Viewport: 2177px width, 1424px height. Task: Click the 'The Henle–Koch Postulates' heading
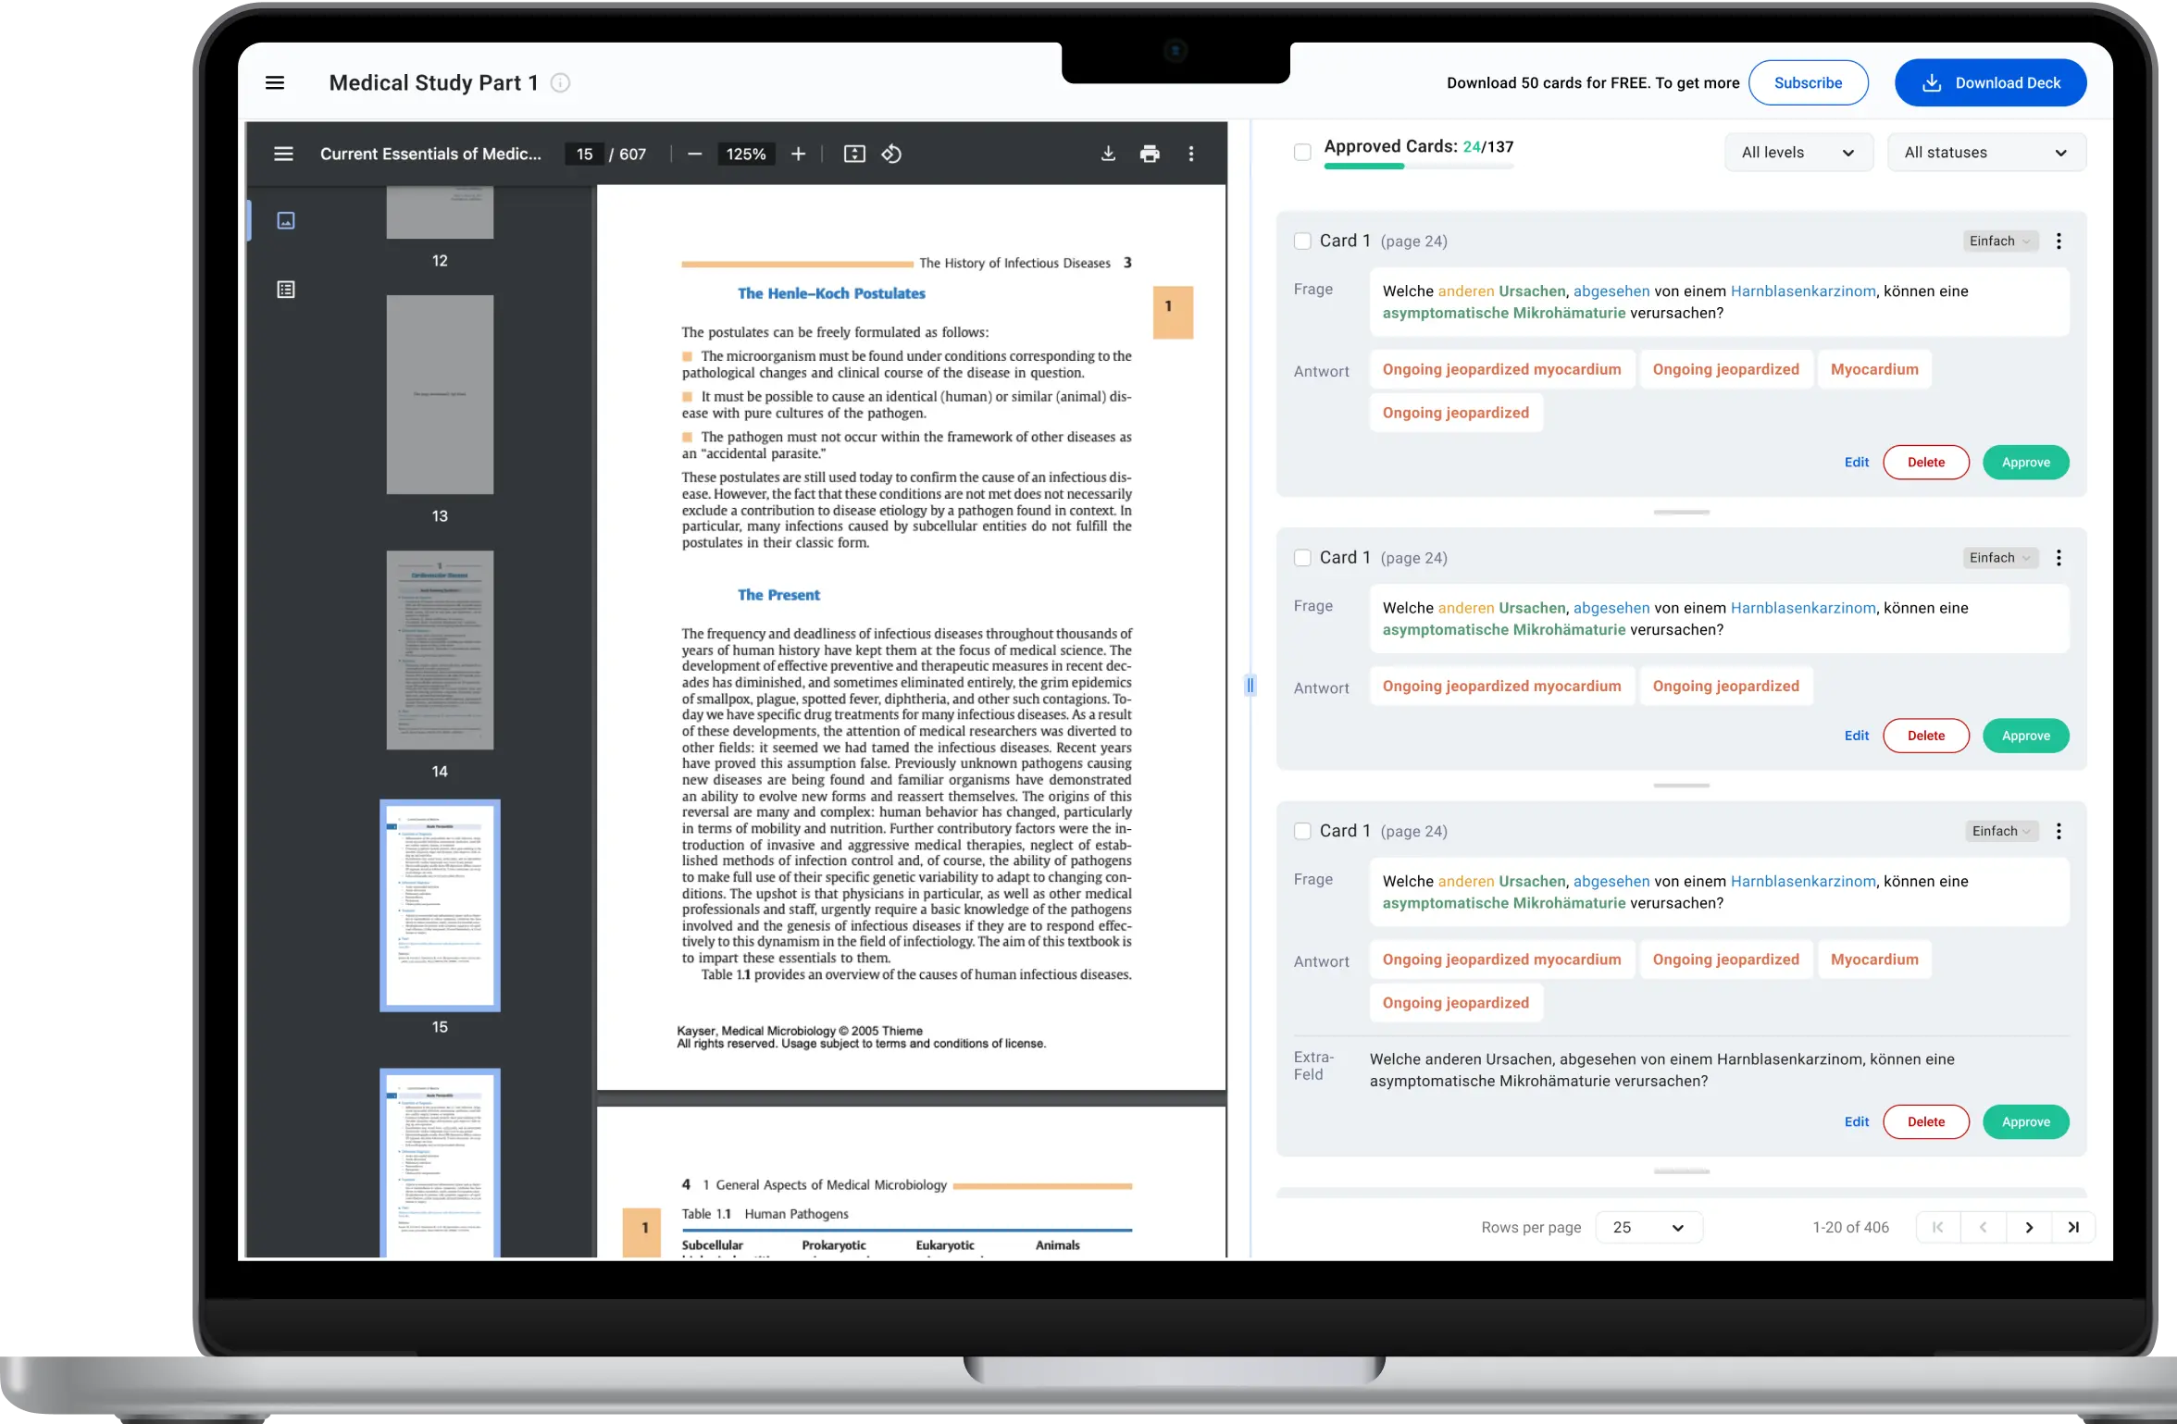point(831,293)
